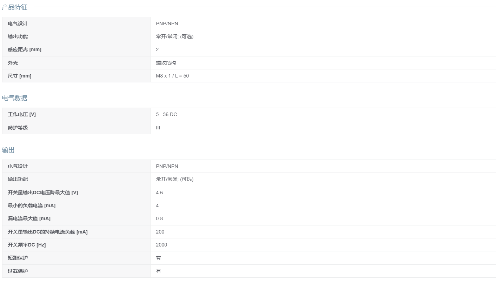Screen dimensions: 499x284
Task: Select the 开关频率DC [Hz] label
Action: [27, 245]
